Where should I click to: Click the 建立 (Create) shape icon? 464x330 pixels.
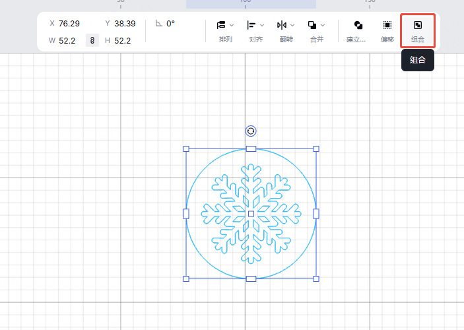coord(358,25)
